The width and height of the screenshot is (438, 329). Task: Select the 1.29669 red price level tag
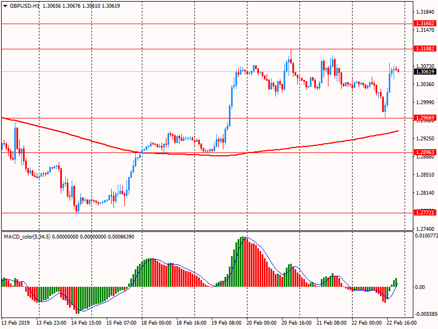click(x=425, y=118)
